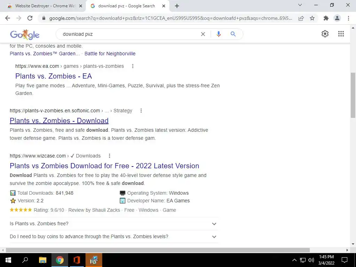Open Plants vs Zombies Download for Free result
The height and width of the screenshot is (267, 356).
[x=104, y=166]
